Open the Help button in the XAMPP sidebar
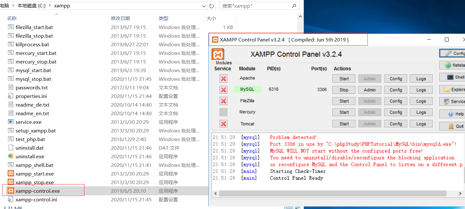Viewport: 465px width, 209px height. (x=452, y=114)
